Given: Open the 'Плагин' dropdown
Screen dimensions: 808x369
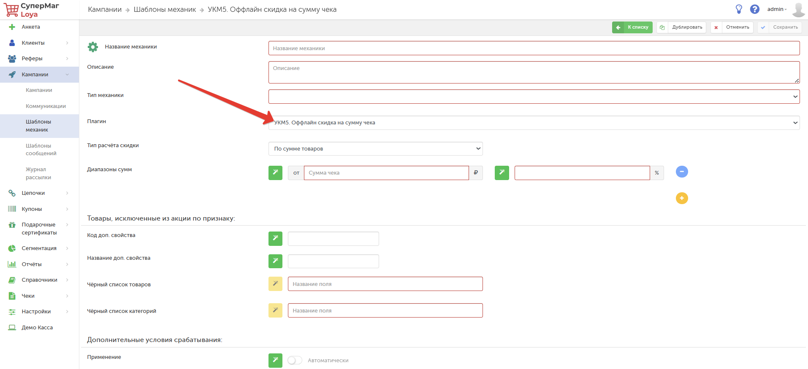Looking at the screenshot, I should point(534,123).
